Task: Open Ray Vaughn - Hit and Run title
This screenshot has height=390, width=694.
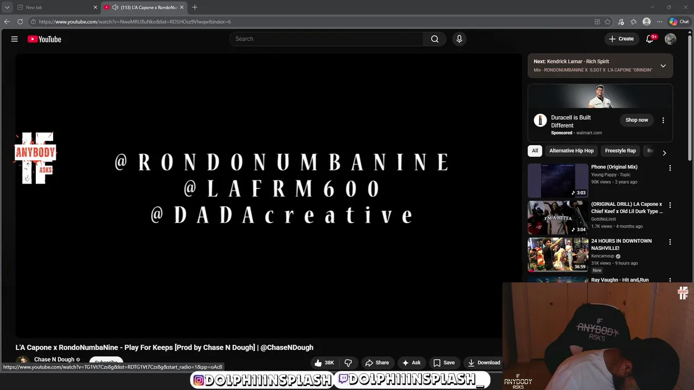Action: click(620, 280)
